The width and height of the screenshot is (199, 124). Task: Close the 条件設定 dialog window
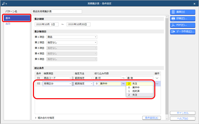194,4
